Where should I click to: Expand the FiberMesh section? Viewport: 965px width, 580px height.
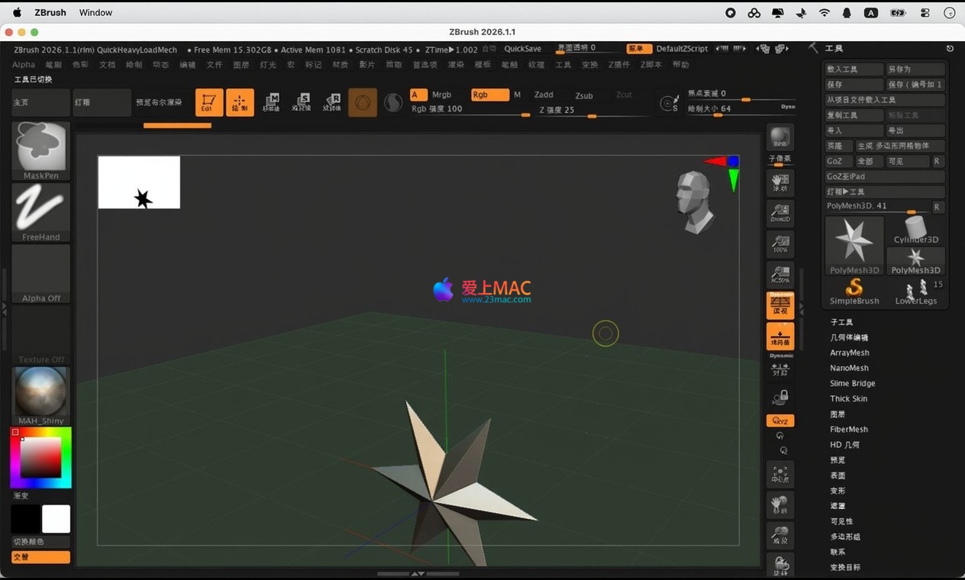click(x=849, y=429)
